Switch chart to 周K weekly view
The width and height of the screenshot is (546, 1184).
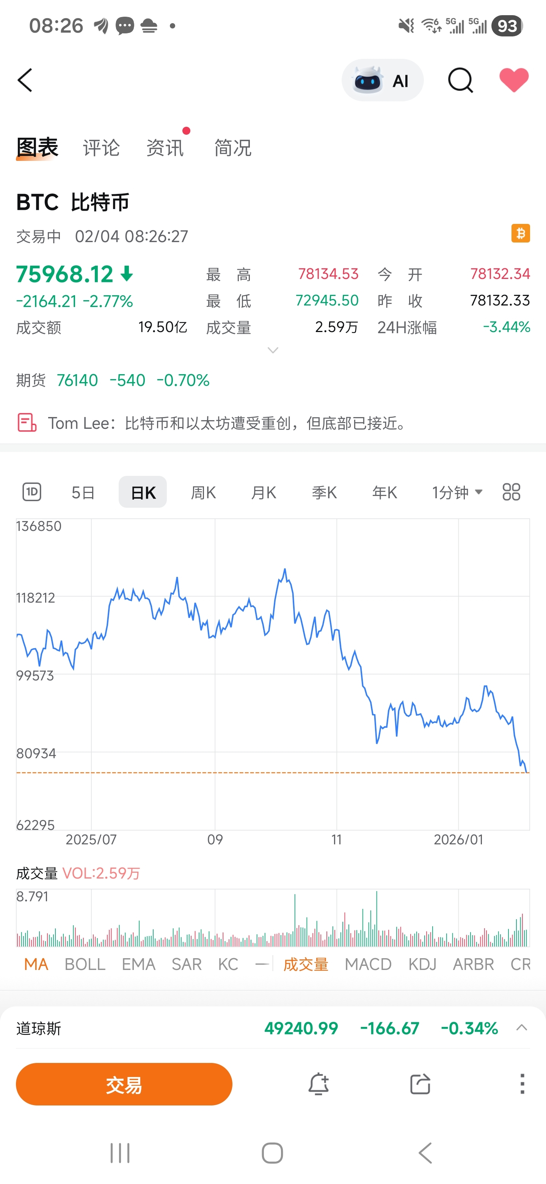coord(203,493)
